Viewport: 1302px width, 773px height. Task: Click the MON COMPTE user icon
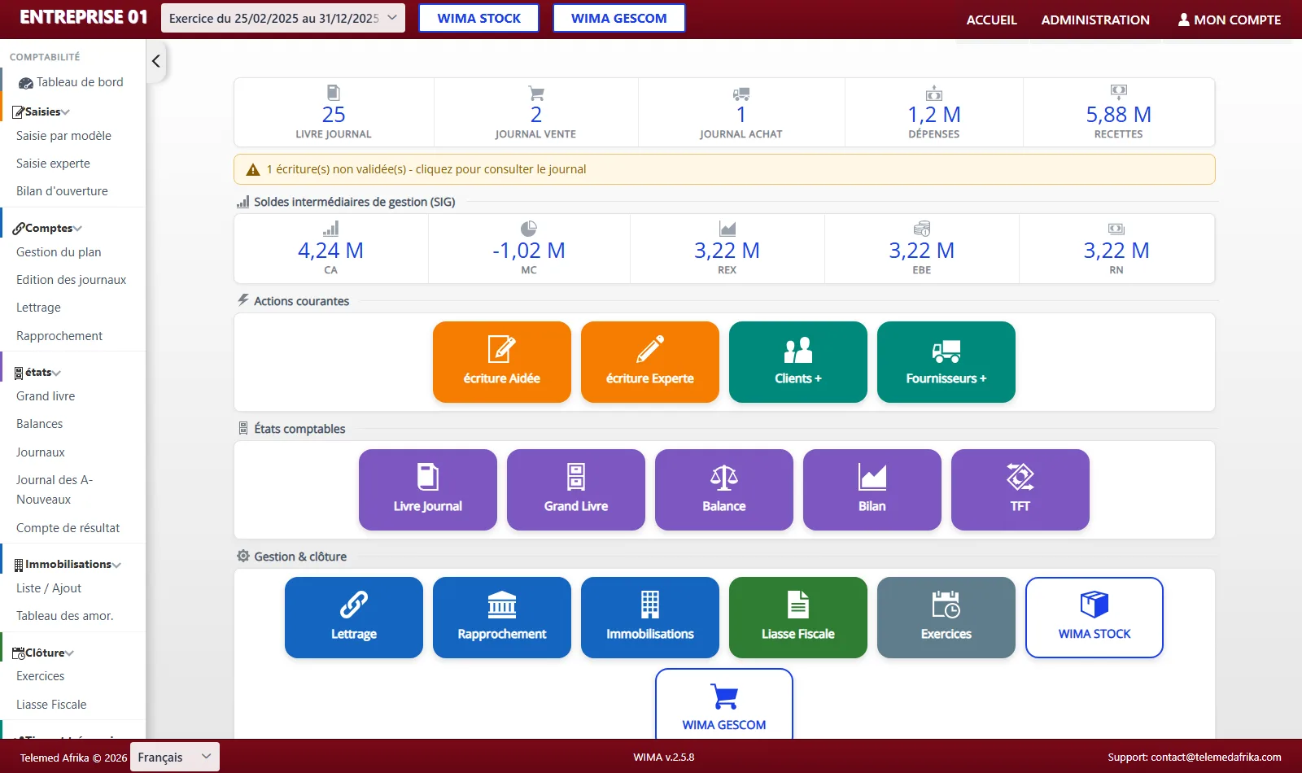(x=1184, y=19)
